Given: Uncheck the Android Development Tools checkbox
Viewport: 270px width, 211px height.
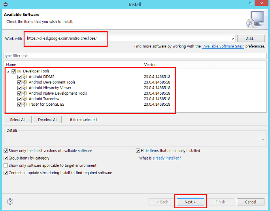Looking at the screenshot, I should (x=19, y=82).
